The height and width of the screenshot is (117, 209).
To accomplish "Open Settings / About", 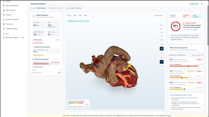I will pyautogui.click(x=12, y=29).
